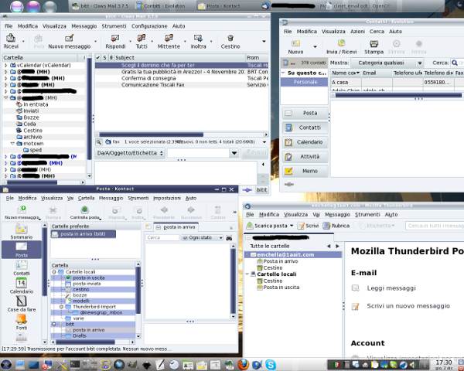Click Kontact folder list vertical scrollbar
This screenshot has height=371, width=464.
coord(138,299)
